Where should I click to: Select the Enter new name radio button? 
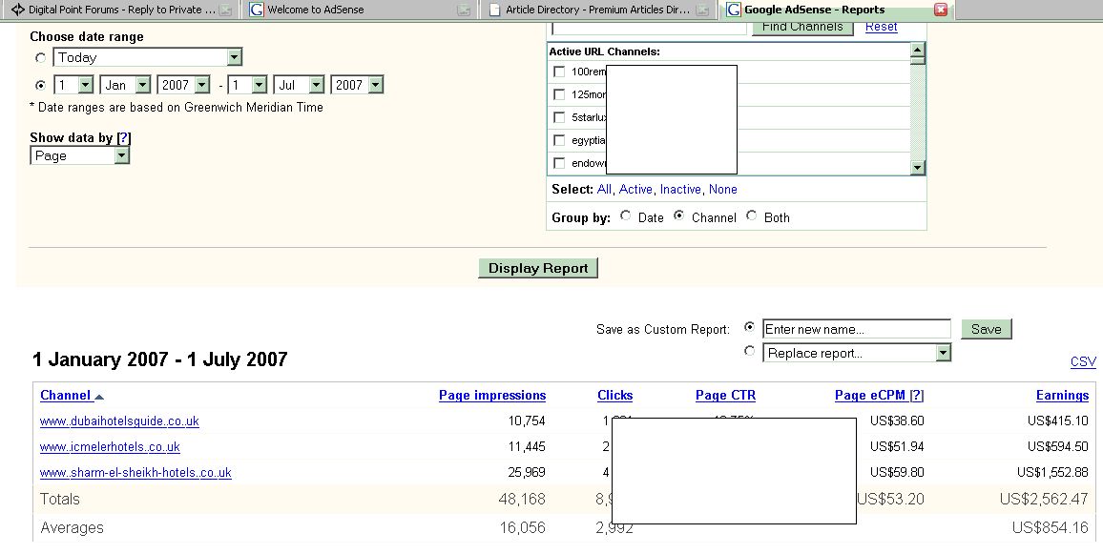tap(749, 327)
